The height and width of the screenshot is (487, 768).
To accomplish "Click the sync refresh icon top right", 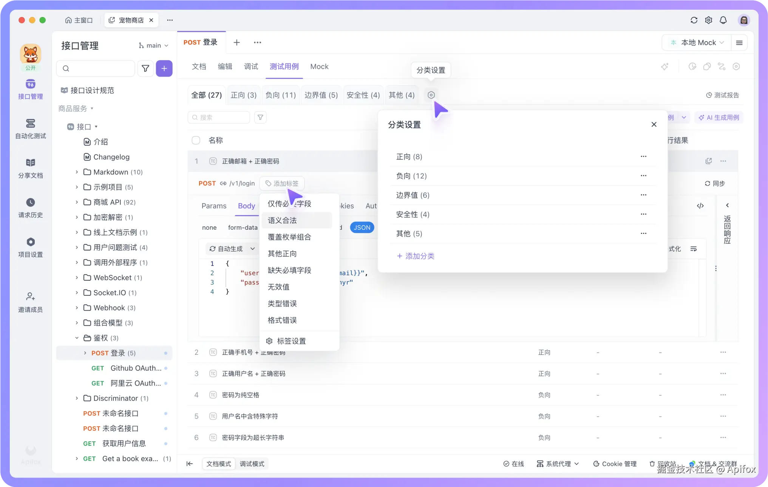I will click(x=694, y=20).
